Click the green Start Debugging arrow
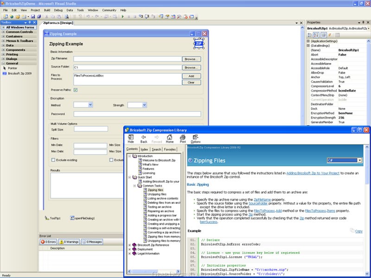This screenshot has width=371, height=278. (122, 17)
